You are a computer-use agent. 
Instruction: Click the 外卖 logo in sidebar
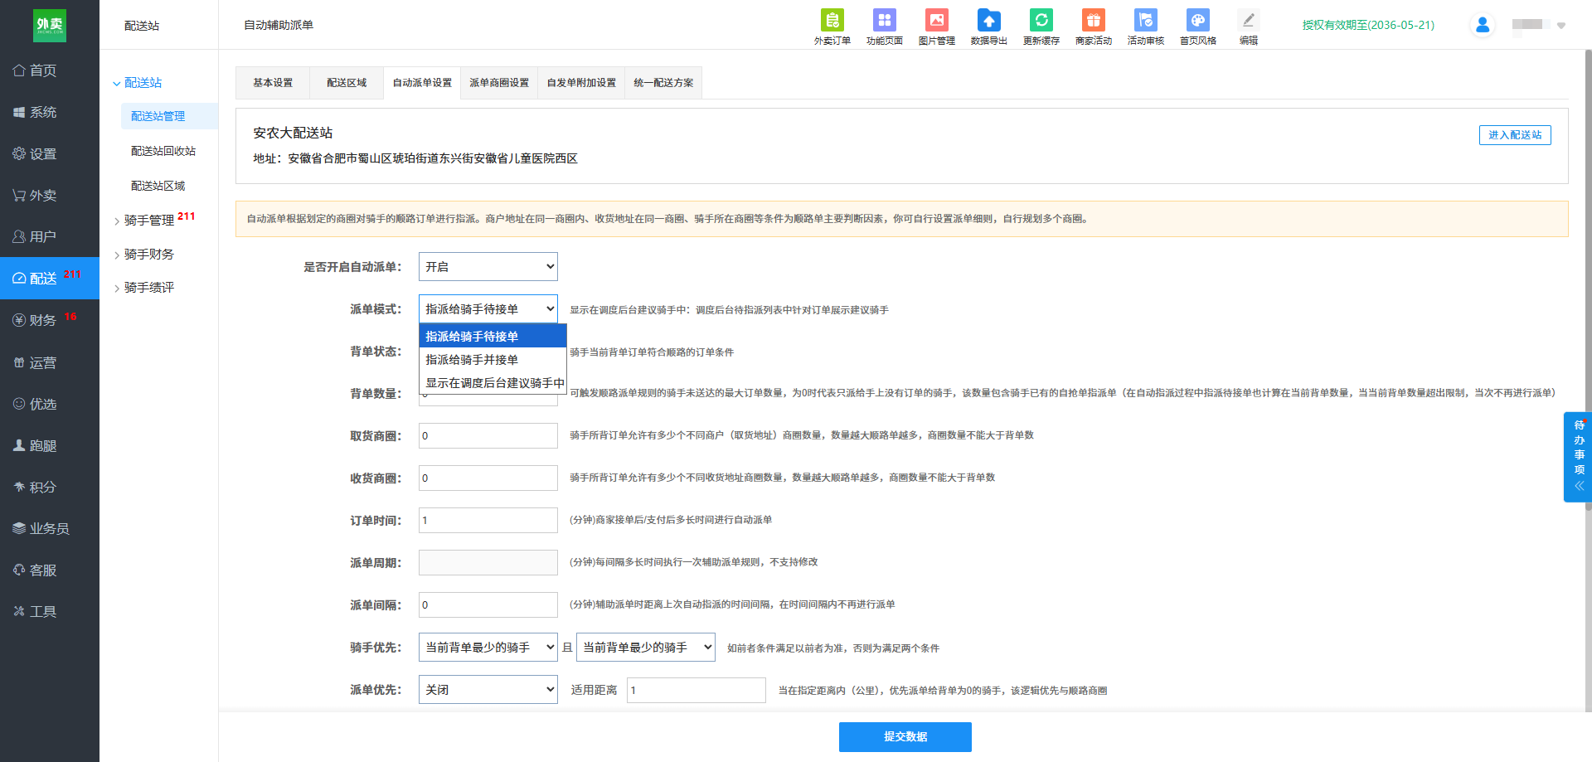coord(50,25)
